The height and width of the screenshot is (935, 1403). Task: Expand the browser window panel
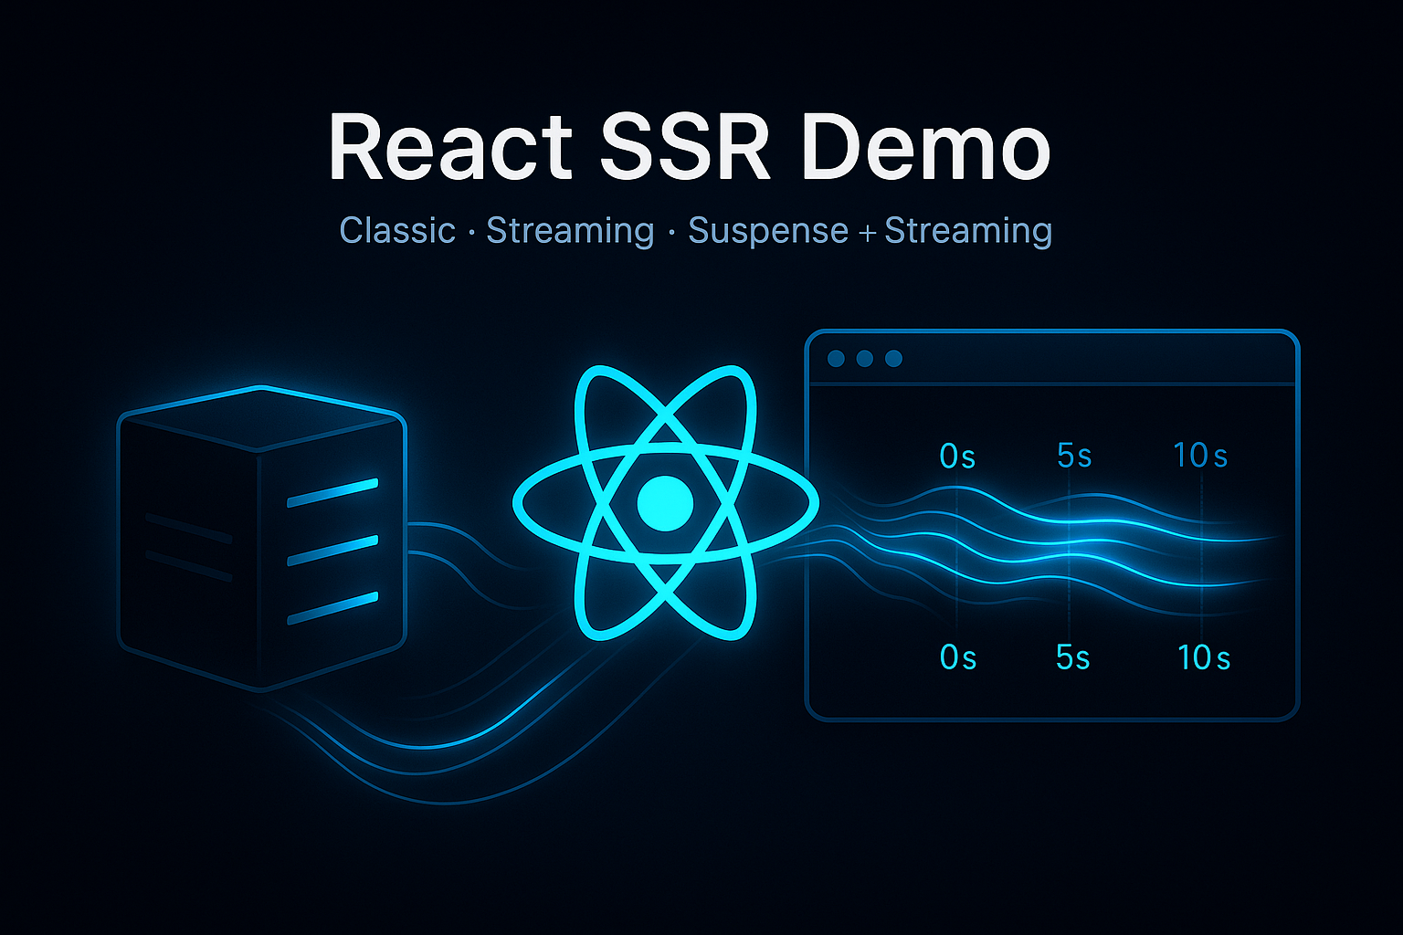(x=1050, y=525)
